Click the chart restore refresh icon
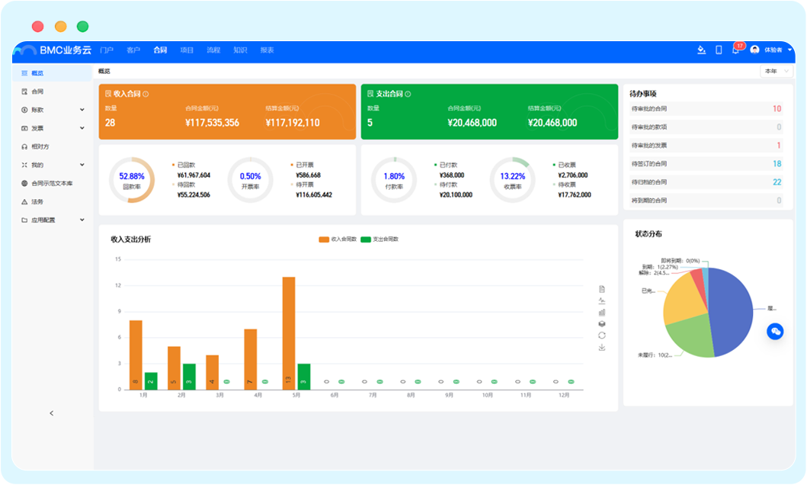The height and width of the screenshot is (485, 807). (x=602, y=335)
